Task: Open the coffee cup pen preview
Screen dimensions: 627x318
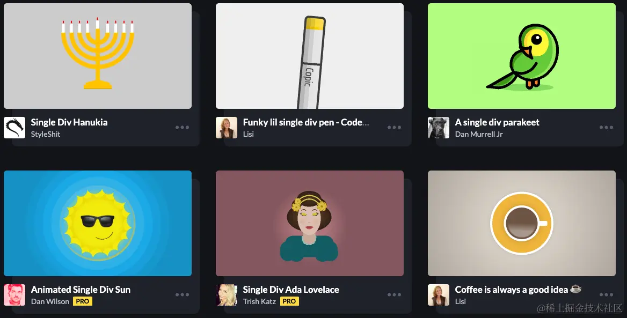Action: click(521, 223)
